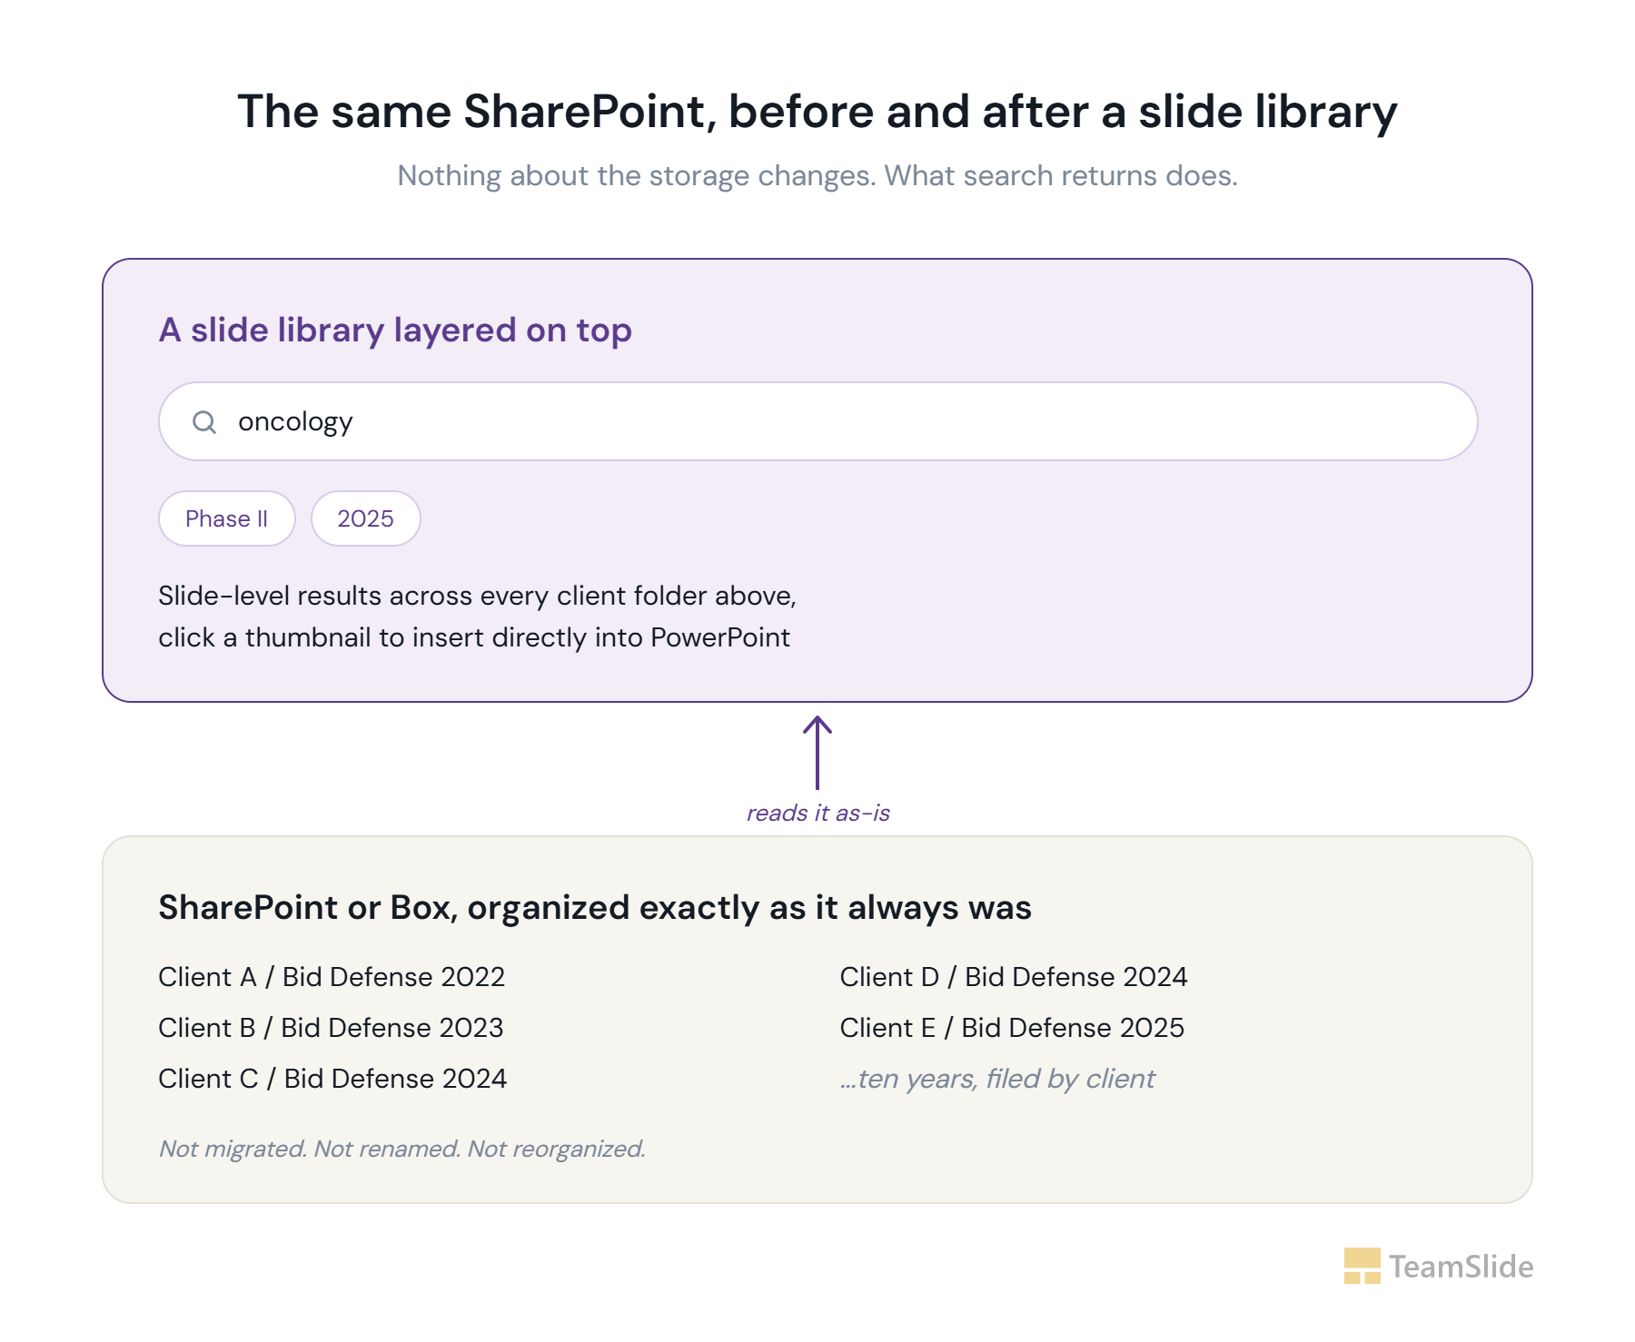Click the subtitle 'Nothing about the storage changes'
Screen dimensions: 1635x1342
(817, 175)
